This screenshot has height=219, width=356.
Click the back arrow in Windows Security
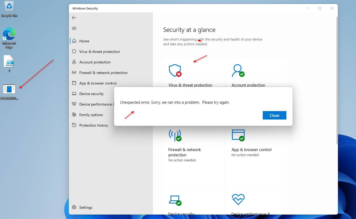(74, 18)
